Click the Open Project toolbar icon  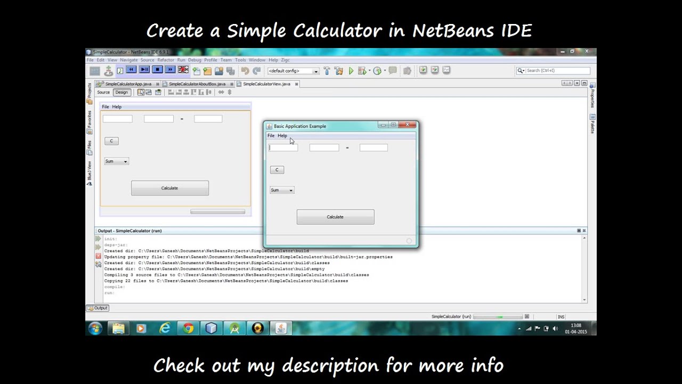click(x=219, y=71)
